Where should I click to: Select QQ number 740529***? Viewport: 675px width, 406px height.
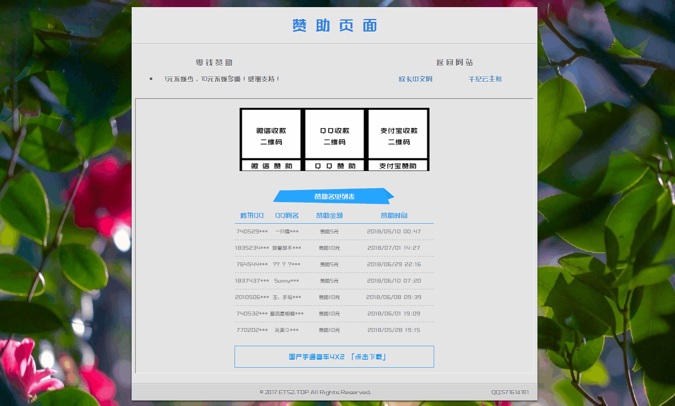click(252, 231)
